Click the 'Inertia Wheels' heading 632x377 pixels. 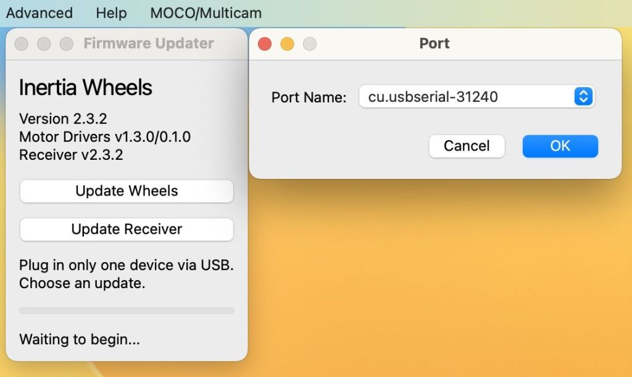pos(85,87)
